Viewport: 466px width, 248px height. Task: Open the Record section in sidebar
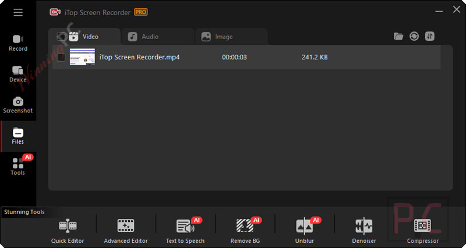point(18,43)
